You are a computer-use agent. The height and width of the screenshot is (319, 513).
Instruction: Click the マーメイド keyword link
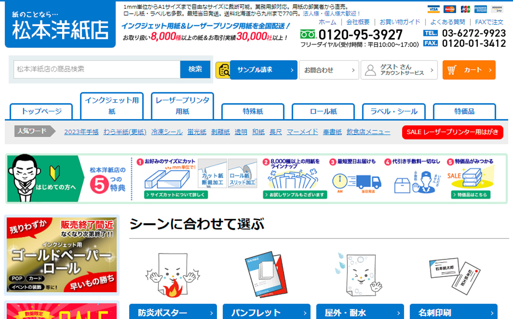pos(302,132)
